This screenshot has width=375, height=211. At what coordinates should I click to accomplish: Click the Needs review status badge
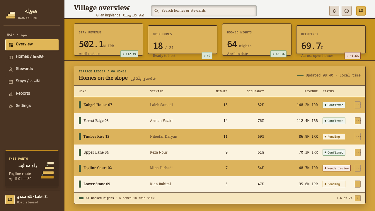(x=337, y=168)
